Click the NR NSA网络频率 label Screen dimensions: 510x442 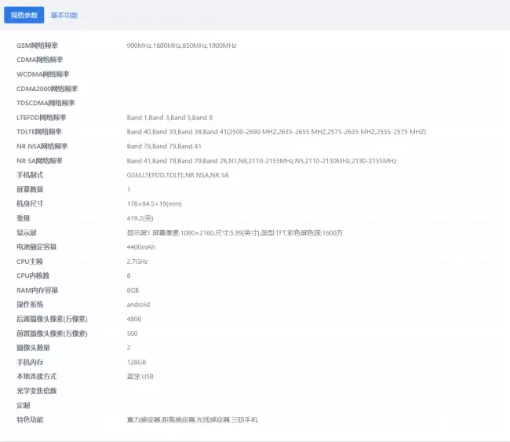click(x=42, y=146)
